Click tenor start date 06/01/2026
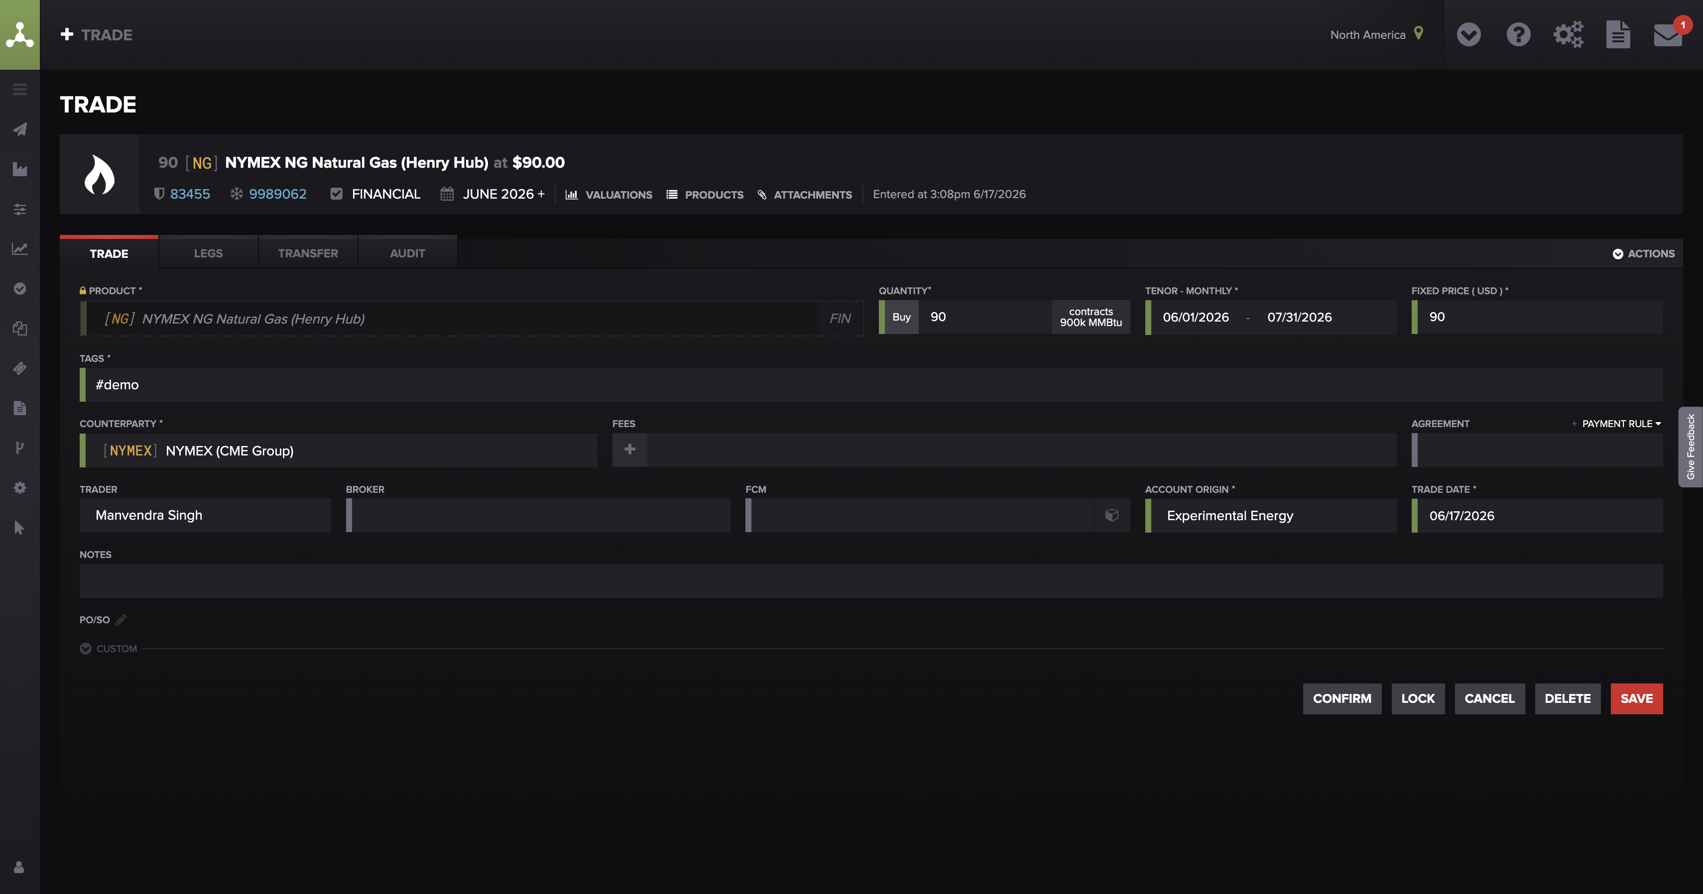The width and height of the screenshot is (1703, 894). tap(1196, 317)
